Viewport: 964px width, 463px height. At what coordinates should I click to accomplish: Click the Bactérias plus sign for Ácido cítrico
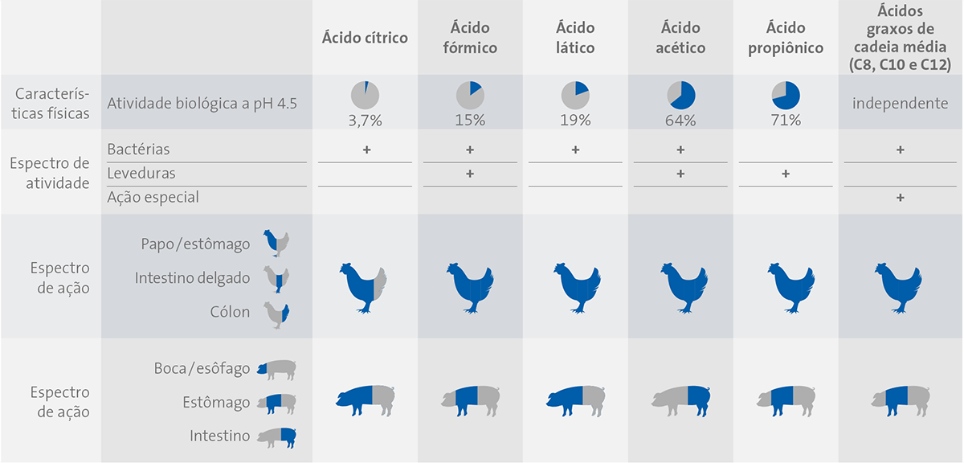point(366,150)
